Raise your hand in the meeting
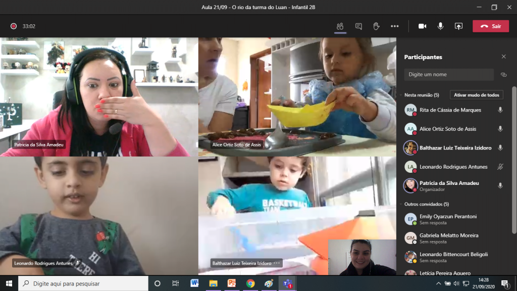 pyautogui.click(x=376, y=26)
